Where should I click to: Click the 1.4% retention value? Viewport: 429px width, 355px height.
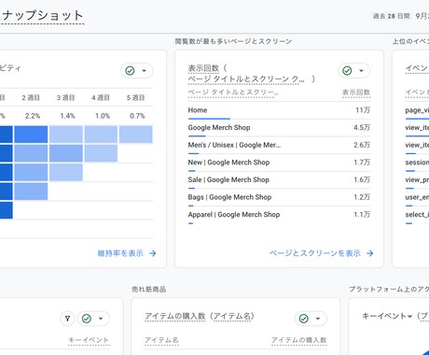point(68,116)
